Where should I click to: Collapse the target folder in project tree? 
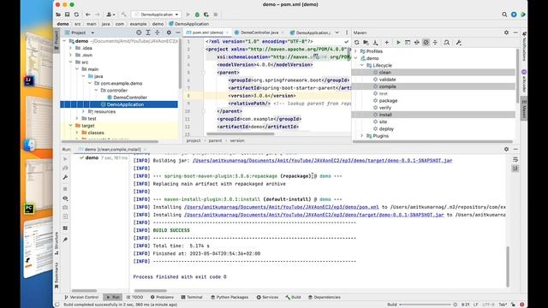click(x=70, y=126)
